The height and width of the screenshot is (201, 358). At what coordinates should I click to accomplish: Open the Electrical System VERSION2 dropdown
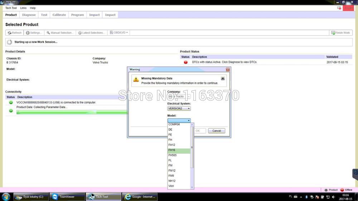179,109
